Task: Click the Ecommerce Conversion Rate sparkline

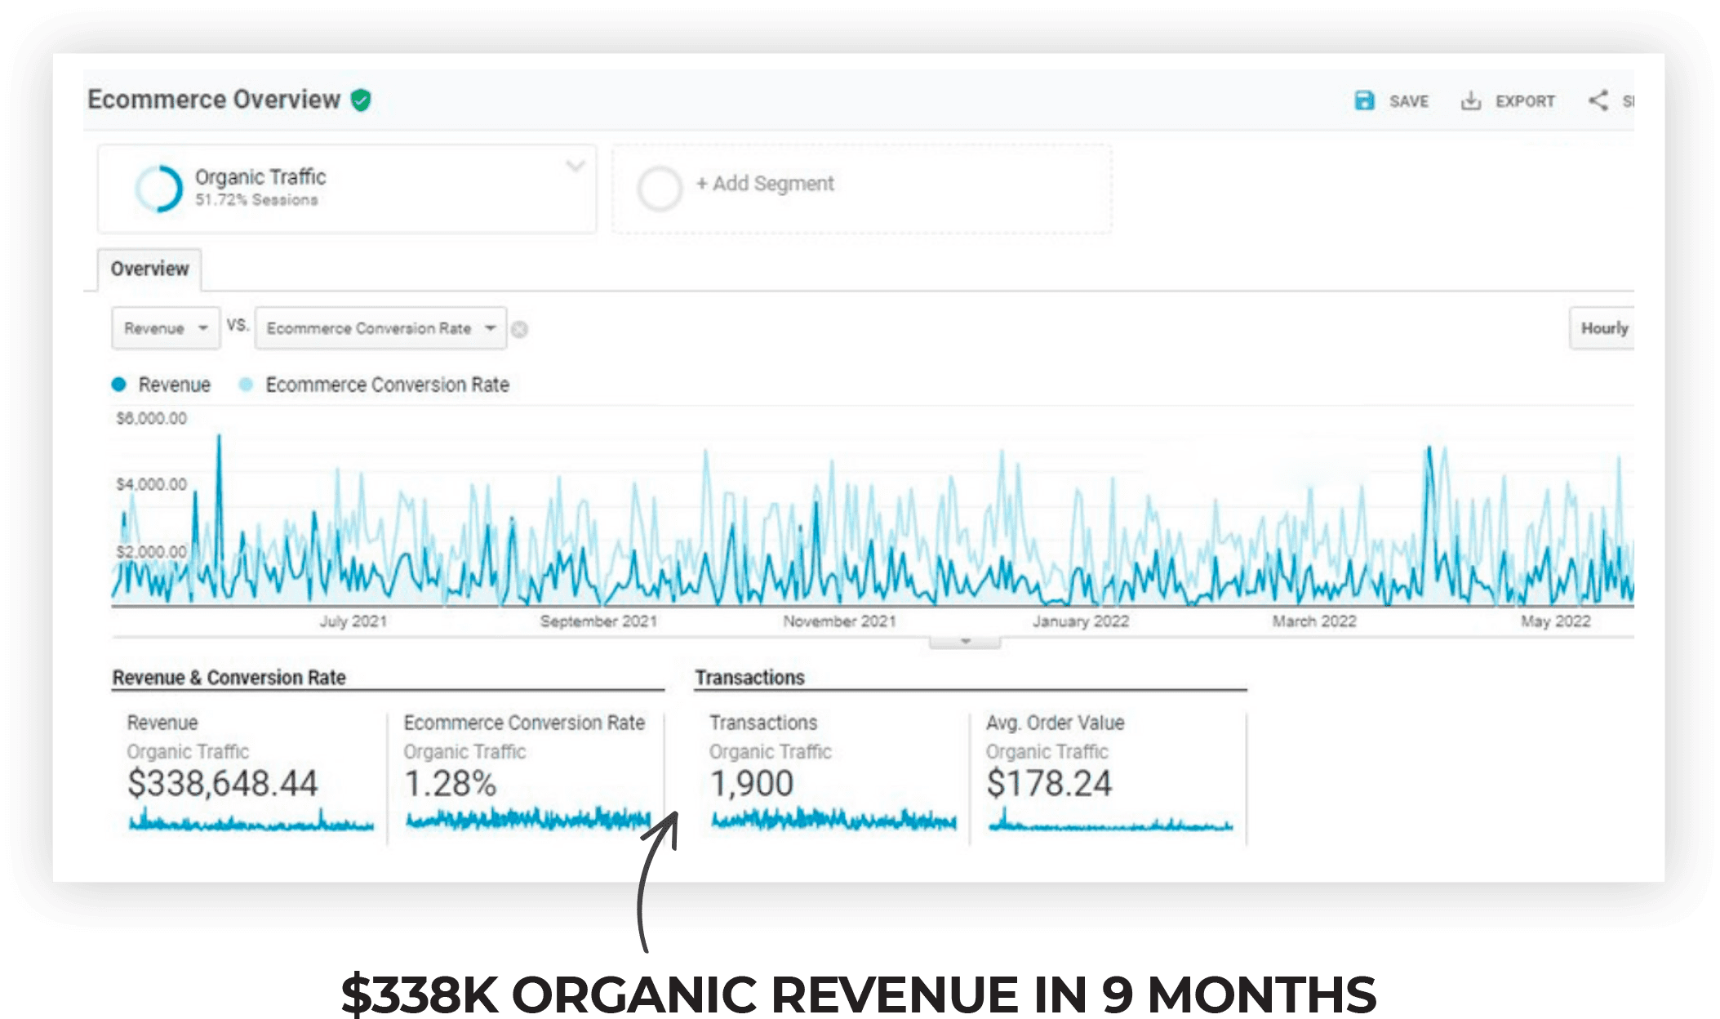Action: (x=528, y=818)
